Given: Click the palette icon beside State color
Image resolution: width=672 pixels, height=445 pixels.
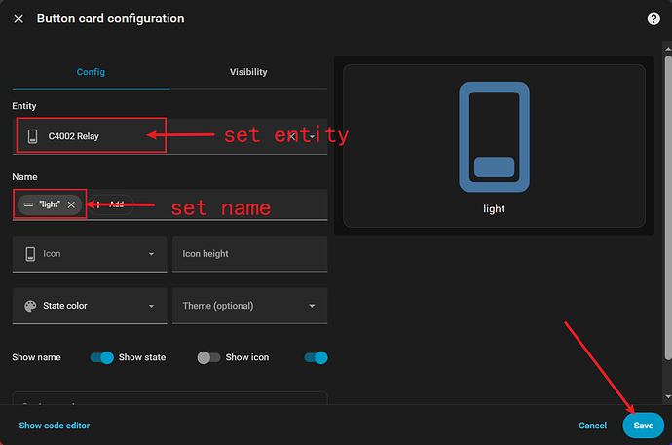Looking at the screenshot, I should point(30,306).
